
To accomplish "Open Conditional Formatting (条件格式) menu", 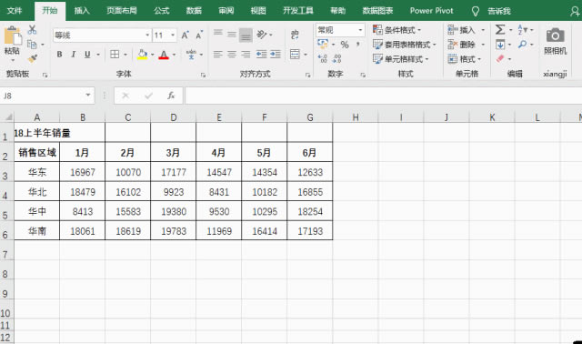I will tap(396, 30).
